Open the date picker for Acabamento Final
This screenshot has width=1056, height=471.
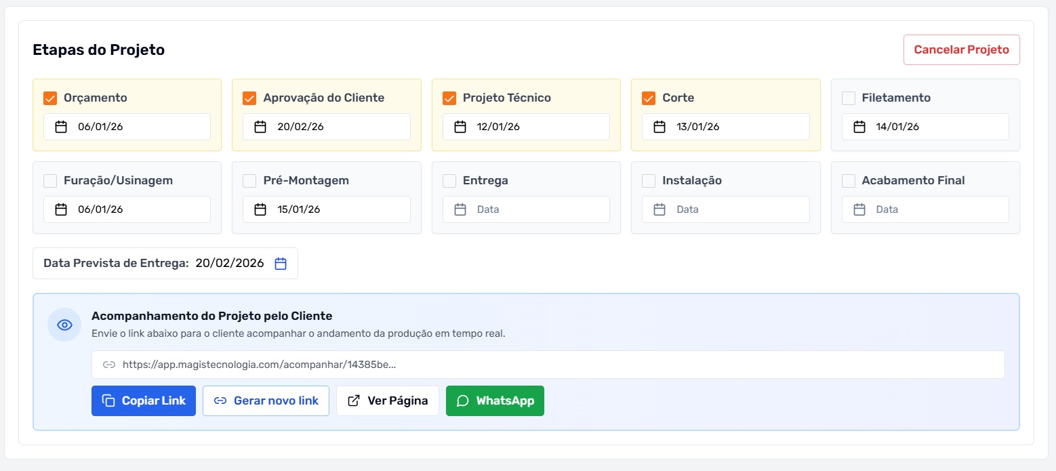859,209
